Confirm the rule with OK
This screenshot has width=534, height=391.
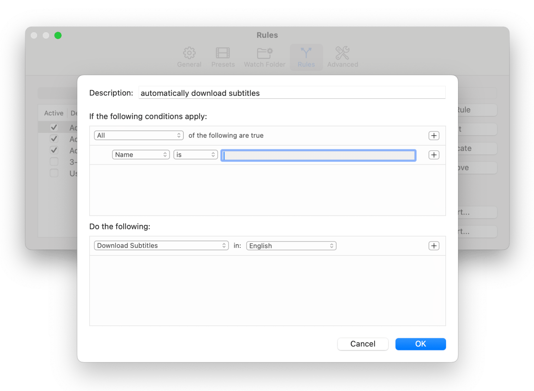click(420, 344)
